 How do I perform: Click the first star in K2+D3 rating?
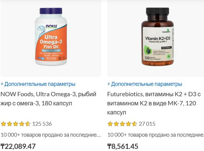(110, 124)
